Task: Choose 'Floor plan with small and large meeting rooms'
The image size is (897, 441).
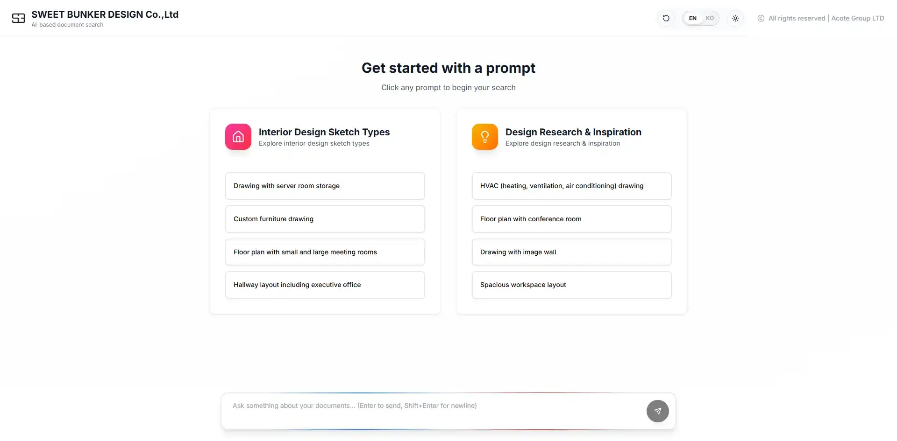Action: point(325,252)
